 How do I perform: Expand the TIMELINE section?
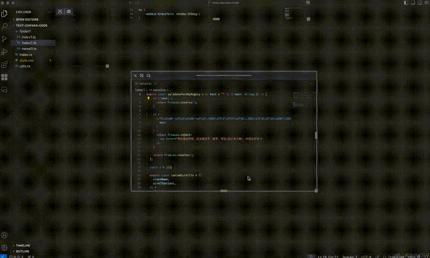23,245
